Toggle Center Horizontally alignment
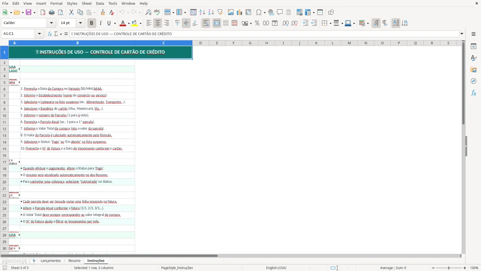The height and width of the screenshot is (271, 481). pyautogui.click(x=158, y=23)
